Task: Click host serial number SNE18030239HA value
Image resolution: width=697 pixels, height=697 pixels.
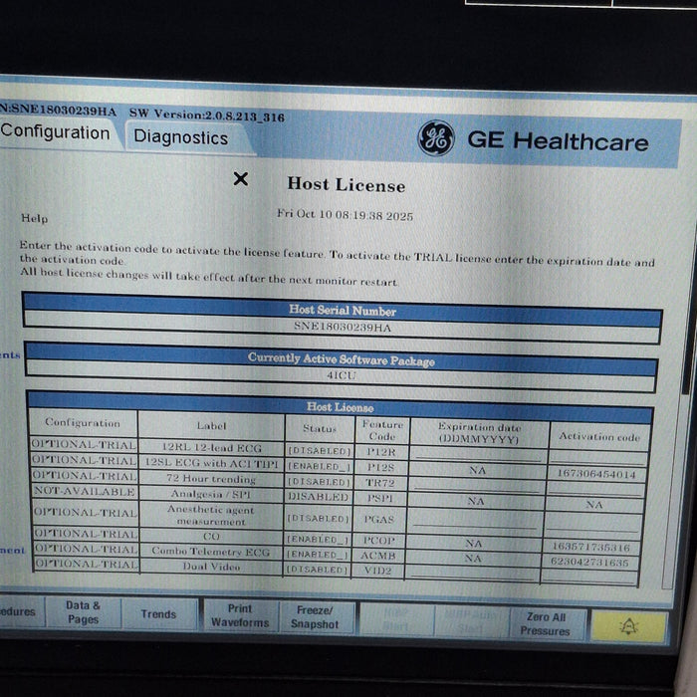Action: pyautogui.click(x=342, y=328)
